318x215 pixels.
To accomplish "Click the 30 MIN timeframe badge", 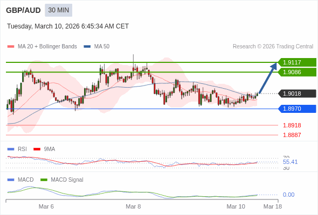I will (58, 10).
